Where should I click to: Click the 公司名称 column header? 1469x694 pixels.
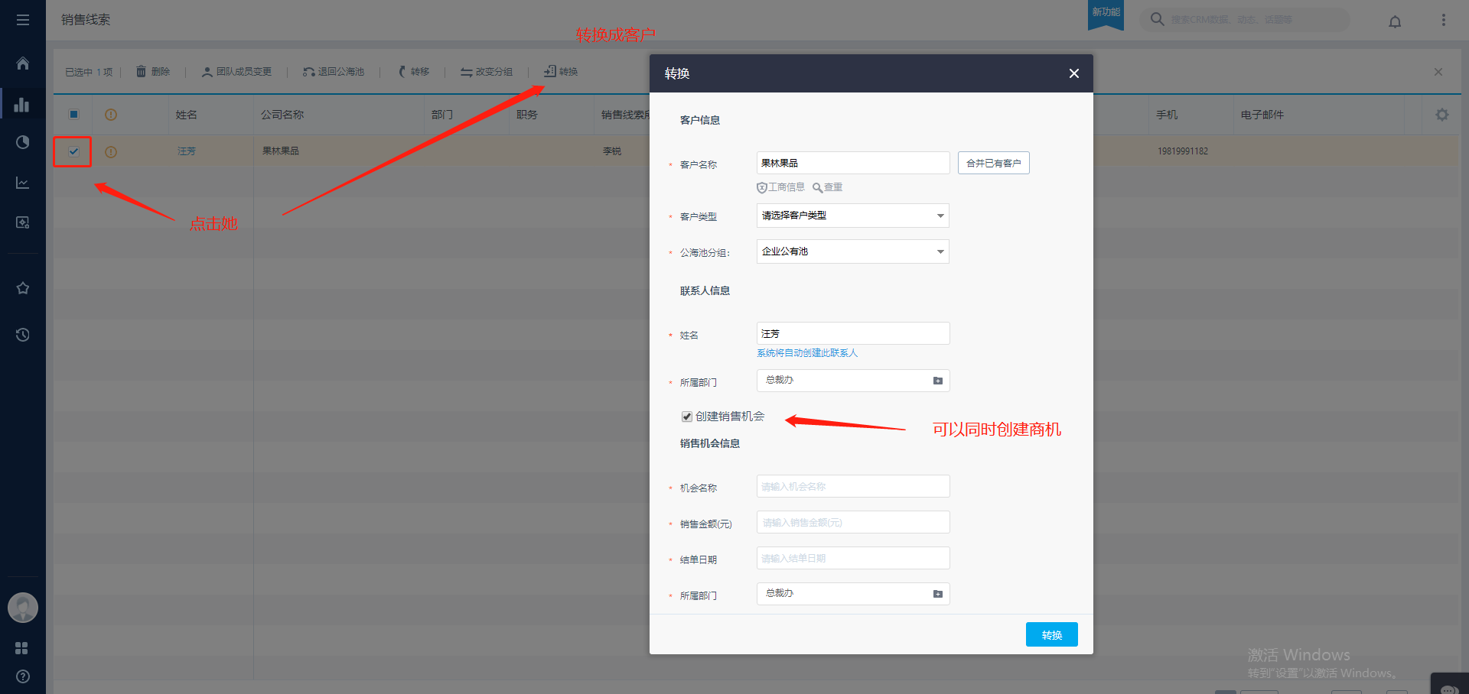point(282,115)
